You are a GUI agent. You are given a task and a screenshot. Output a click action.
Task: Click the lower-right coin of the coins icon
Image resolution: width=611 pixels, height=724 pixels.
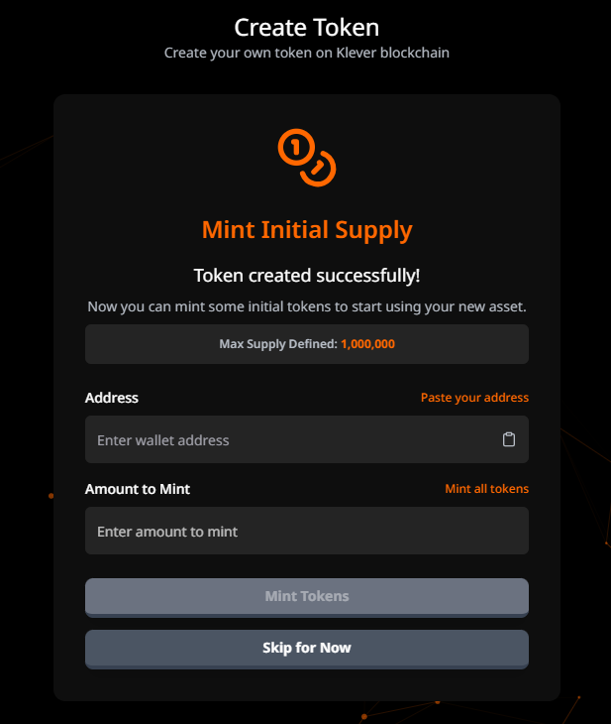click(320, 168)
